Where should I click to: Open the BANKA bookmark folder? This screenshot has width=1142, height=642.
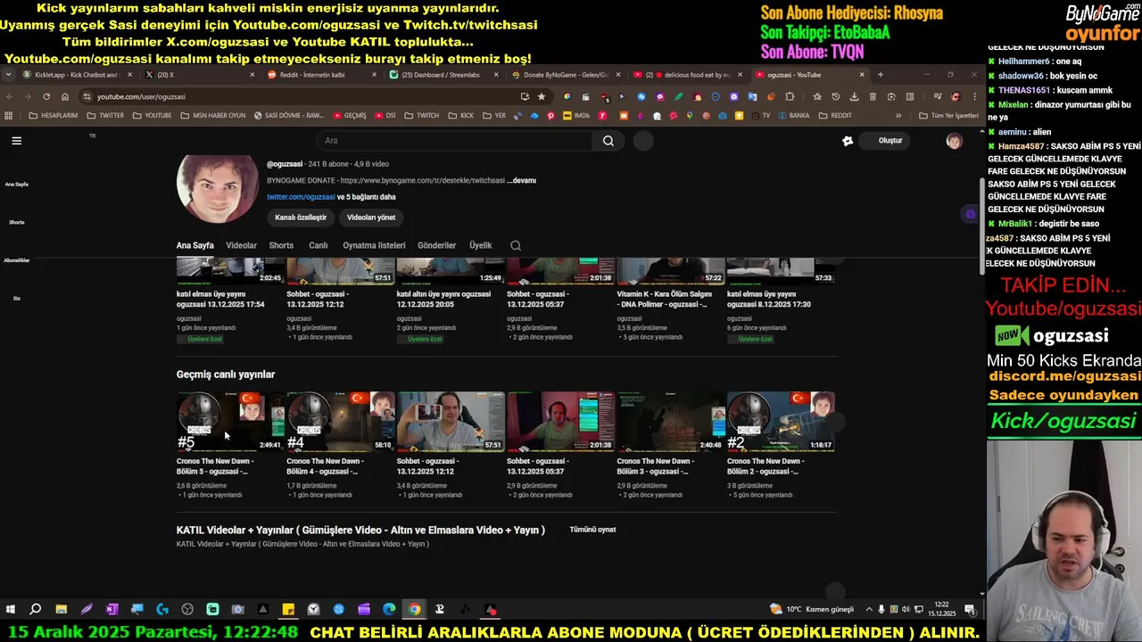pos(793,116)
